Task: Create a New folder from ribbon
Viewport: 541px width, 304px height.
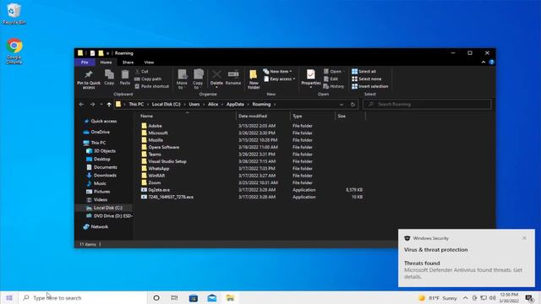Action: 254,79
